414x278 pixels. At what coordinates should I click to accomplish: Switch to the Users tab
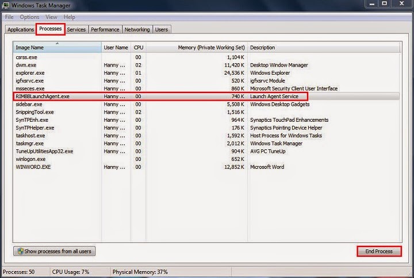click(x=162, y=29)
